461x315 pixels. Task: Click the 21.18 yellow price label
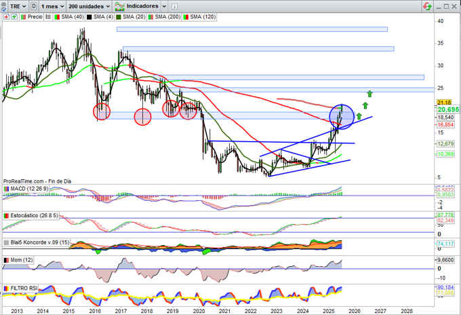tap(444, 103)
